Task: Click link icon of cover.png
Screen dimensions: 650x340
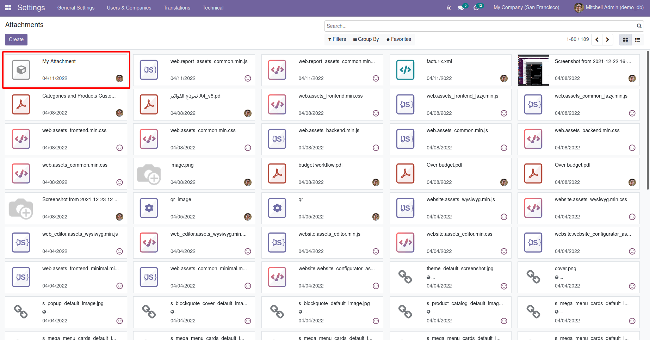Action: (x=533, y=277)
